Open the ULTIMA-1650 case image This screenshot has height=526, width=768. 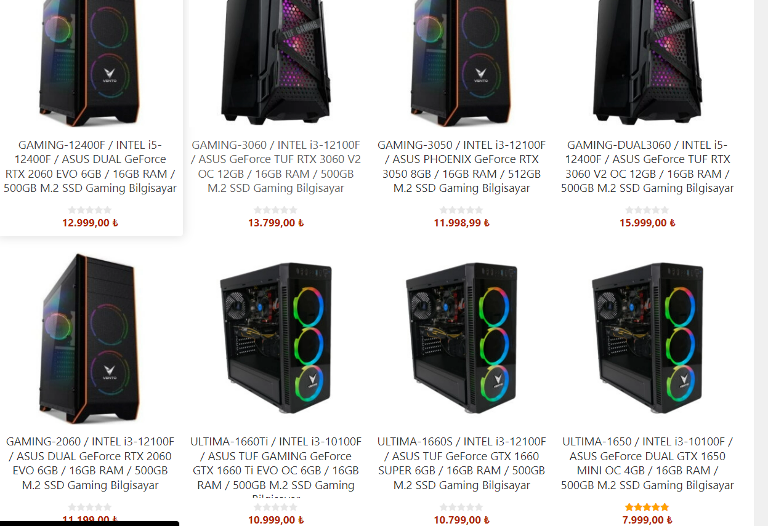pyautogui.click(x=648, y=338)
